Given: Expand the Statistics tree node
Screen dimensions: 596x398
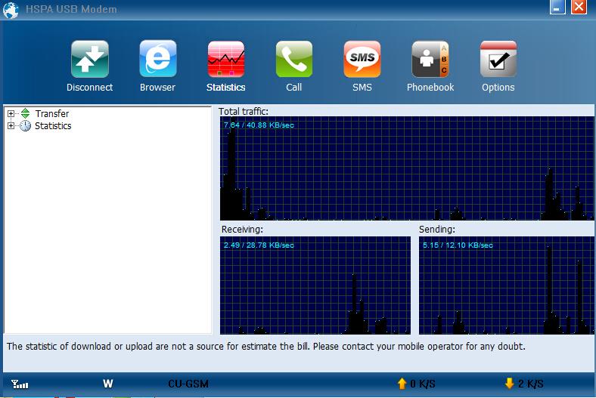Looking at the screenshot, I should (11, 125).
